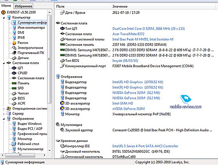Screen dimensions: 218x165
Task: Open Память memory icon in tree
Action: click(x=14, y=83)
